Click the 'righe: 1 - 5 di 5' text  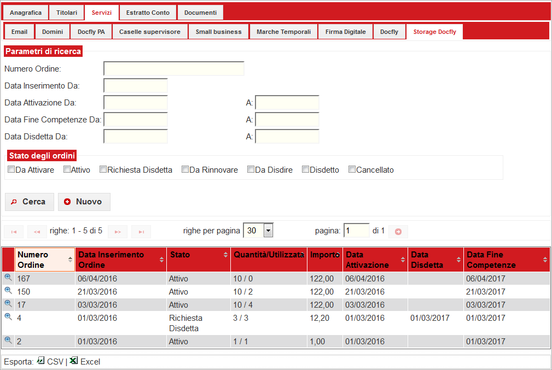[x=76, y=231]
